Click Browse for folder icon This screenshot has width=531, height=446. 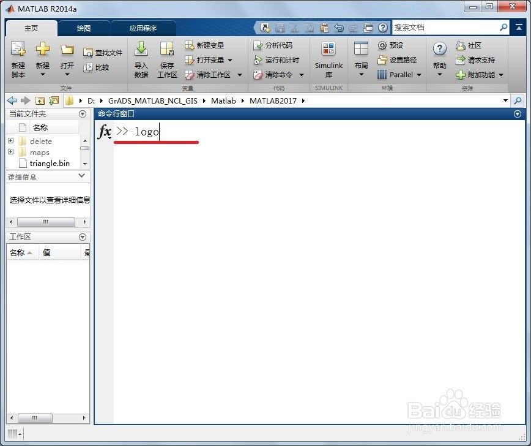point(53,100)
